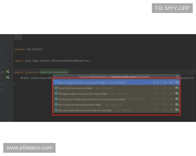Click library icon on BootstrapConstructorAccessorImpl row
The height and width of the screenshot is (156, 196).
177,82
